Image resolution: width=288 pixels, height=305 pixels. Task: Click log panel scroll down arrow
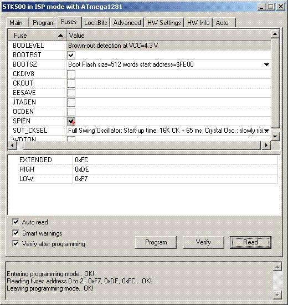277,295
